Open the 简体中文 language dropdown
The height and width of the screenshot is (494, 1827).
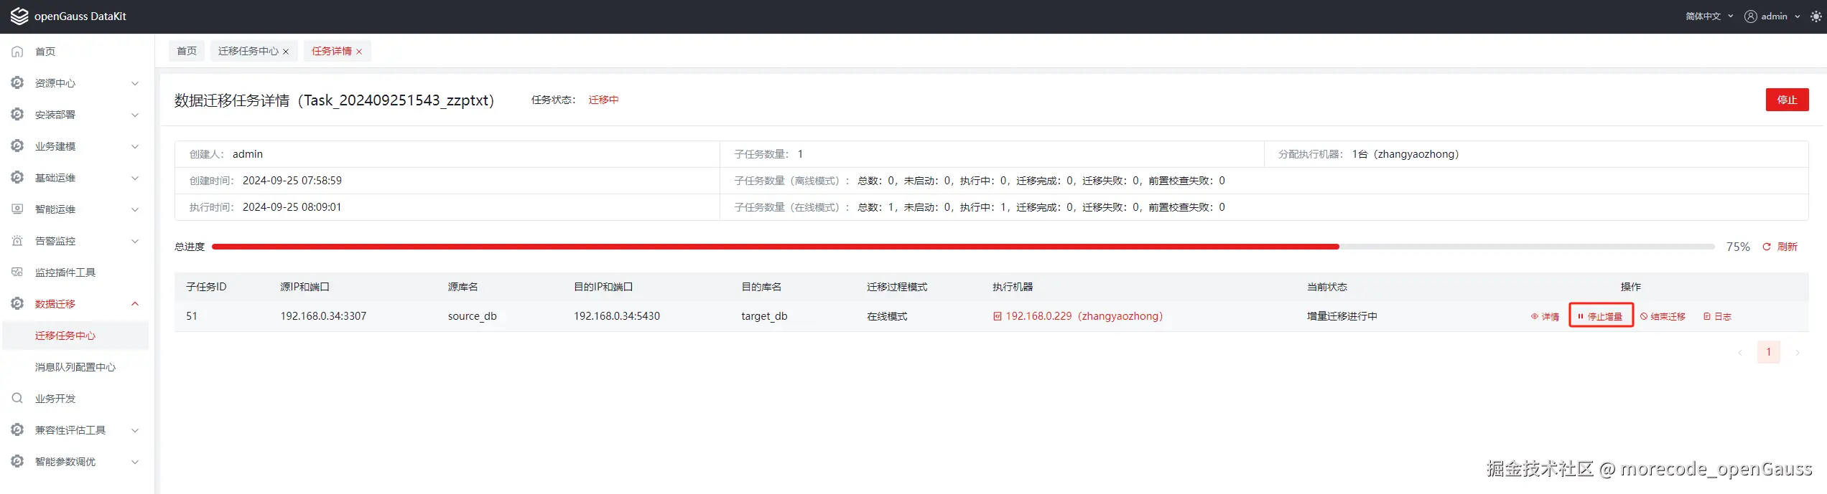(1709, 16)
